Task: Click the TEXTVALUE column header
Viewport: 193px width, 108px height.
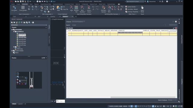Action: pos(100,31)
